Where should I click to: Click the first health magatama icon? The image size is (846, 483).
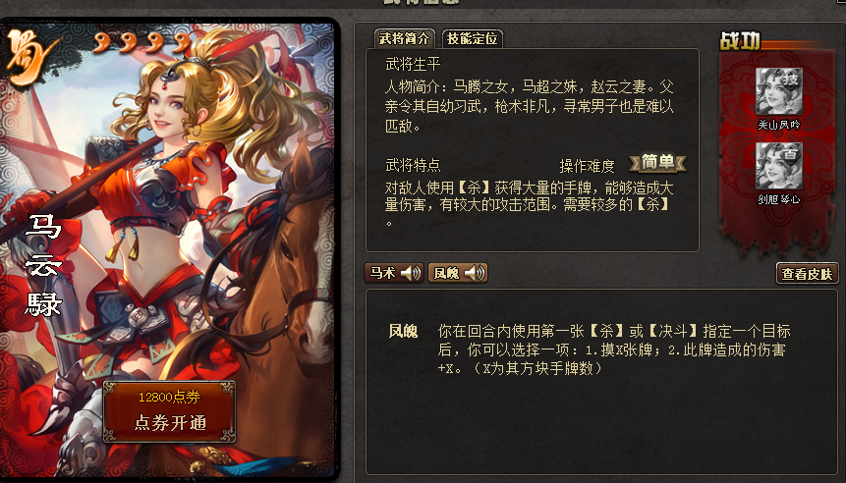pyautogui.click(x=102, y=42)
